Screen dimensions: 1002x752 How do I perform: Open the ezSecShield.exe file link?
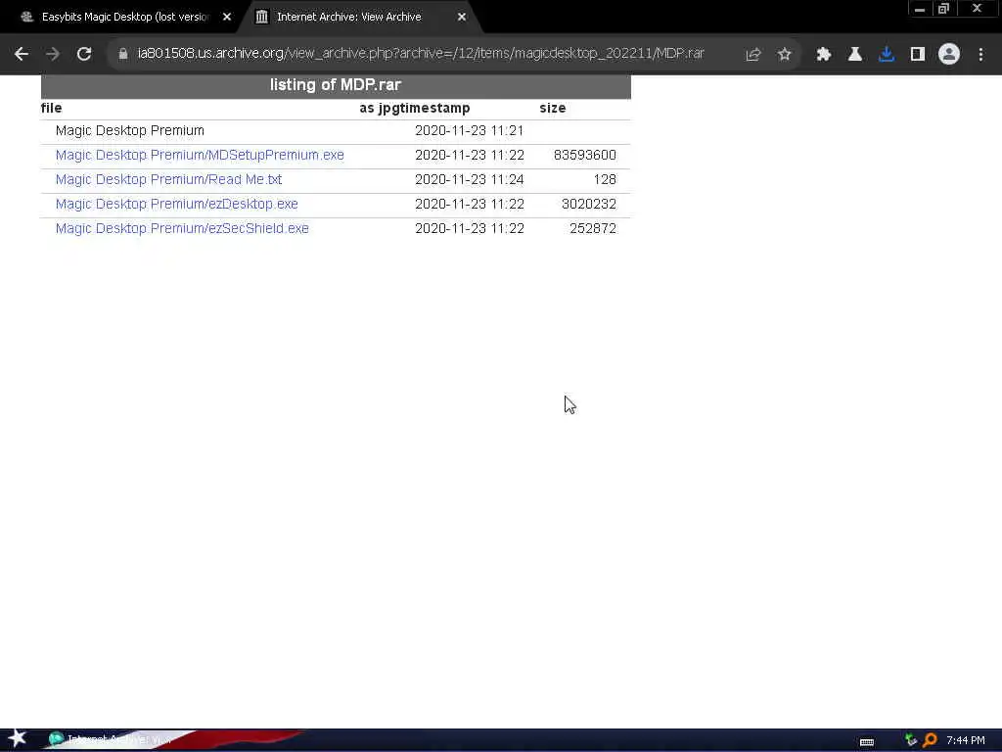coord(182,228)
